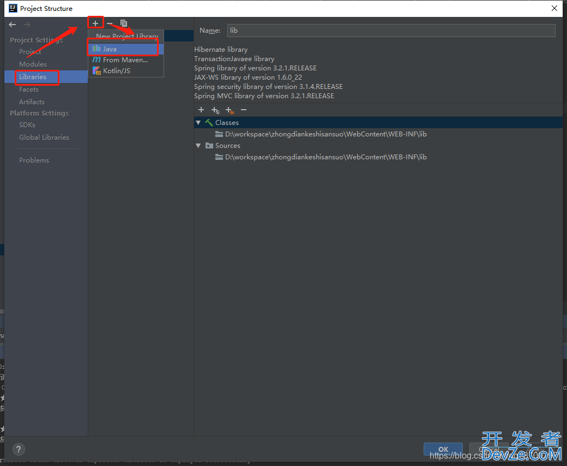This screenshot has width=567, height=466.
Task: Close the Project Structure dialog
Action: (x=554, y=8)
